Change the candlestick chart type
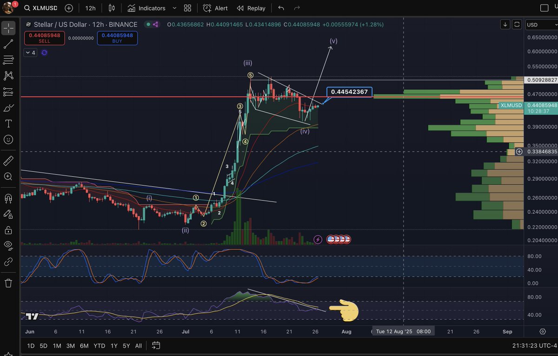Screen dimensions: 558x356 (x=111, y=8)
